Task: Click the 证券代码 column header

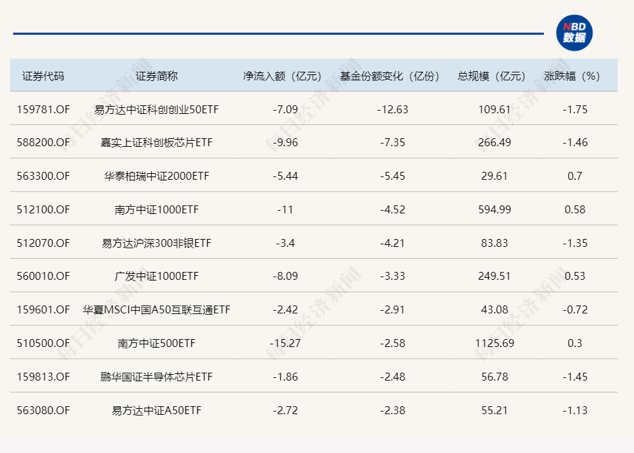Action: tap(43, 76)
